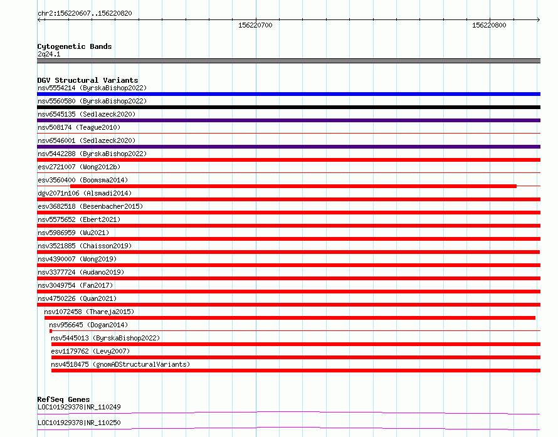This screenshot has width=558, height=437.
Task: Open variant nsv5445013 (ByrskaBishop2022) label
Action: (x=105, y=338)
